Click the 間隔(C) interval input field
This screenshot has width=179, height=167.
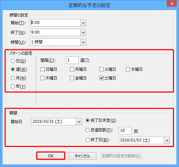(x=72, y=60)
